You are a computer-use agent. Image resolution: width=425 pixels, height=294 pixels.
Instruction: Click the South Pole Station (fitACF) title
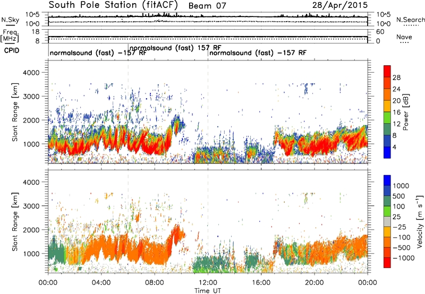pos(113,5)
